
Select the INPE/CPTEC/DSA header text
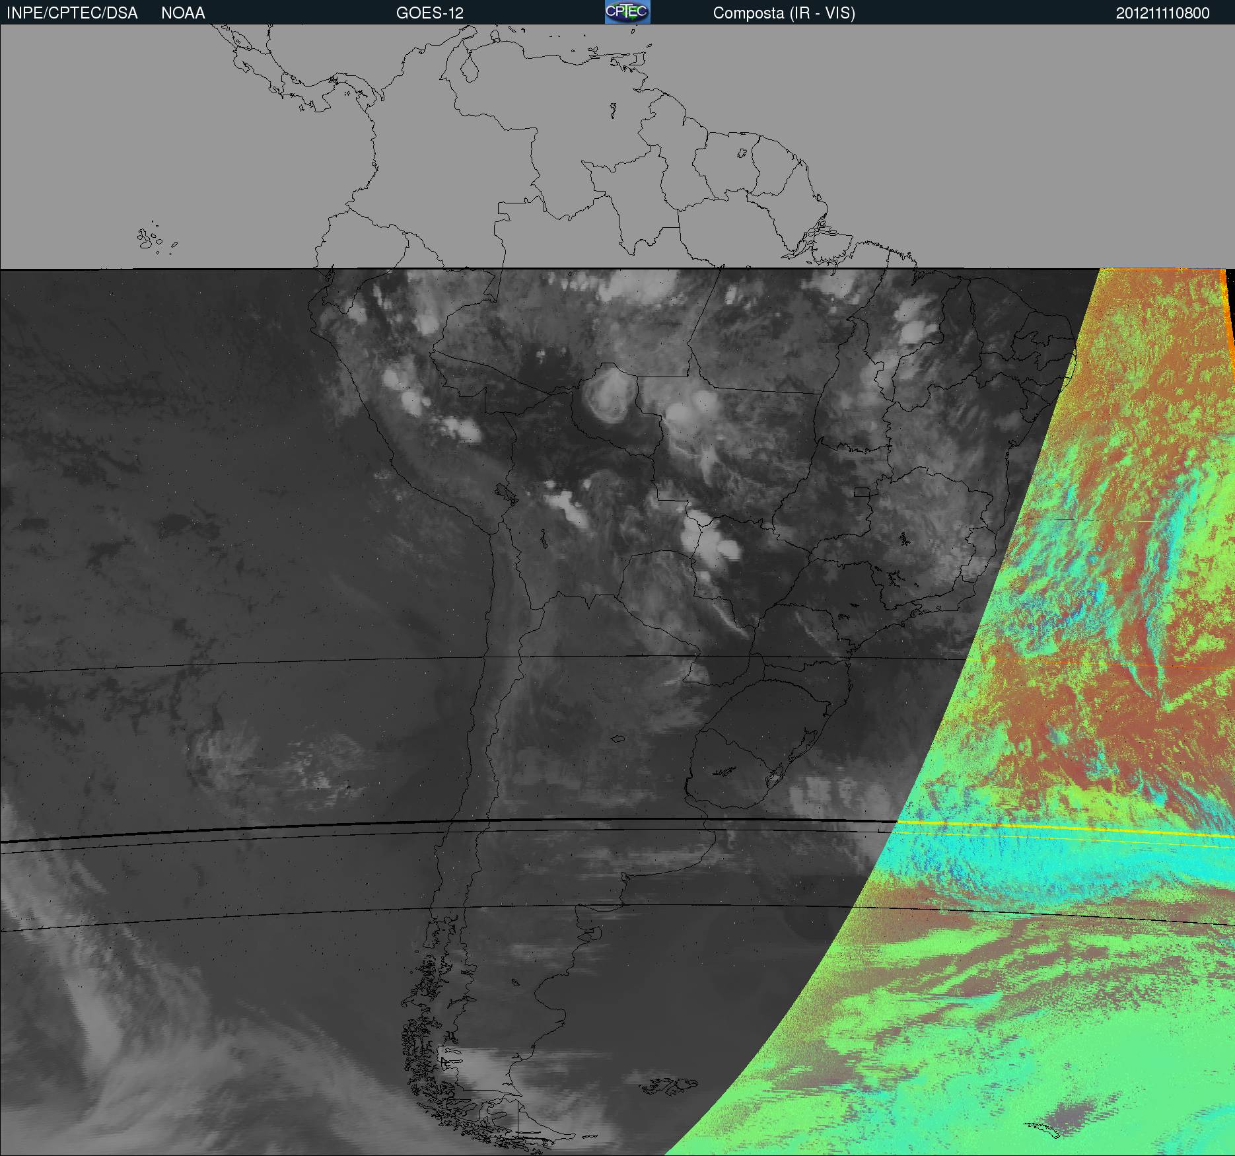(x=72, y=13)
